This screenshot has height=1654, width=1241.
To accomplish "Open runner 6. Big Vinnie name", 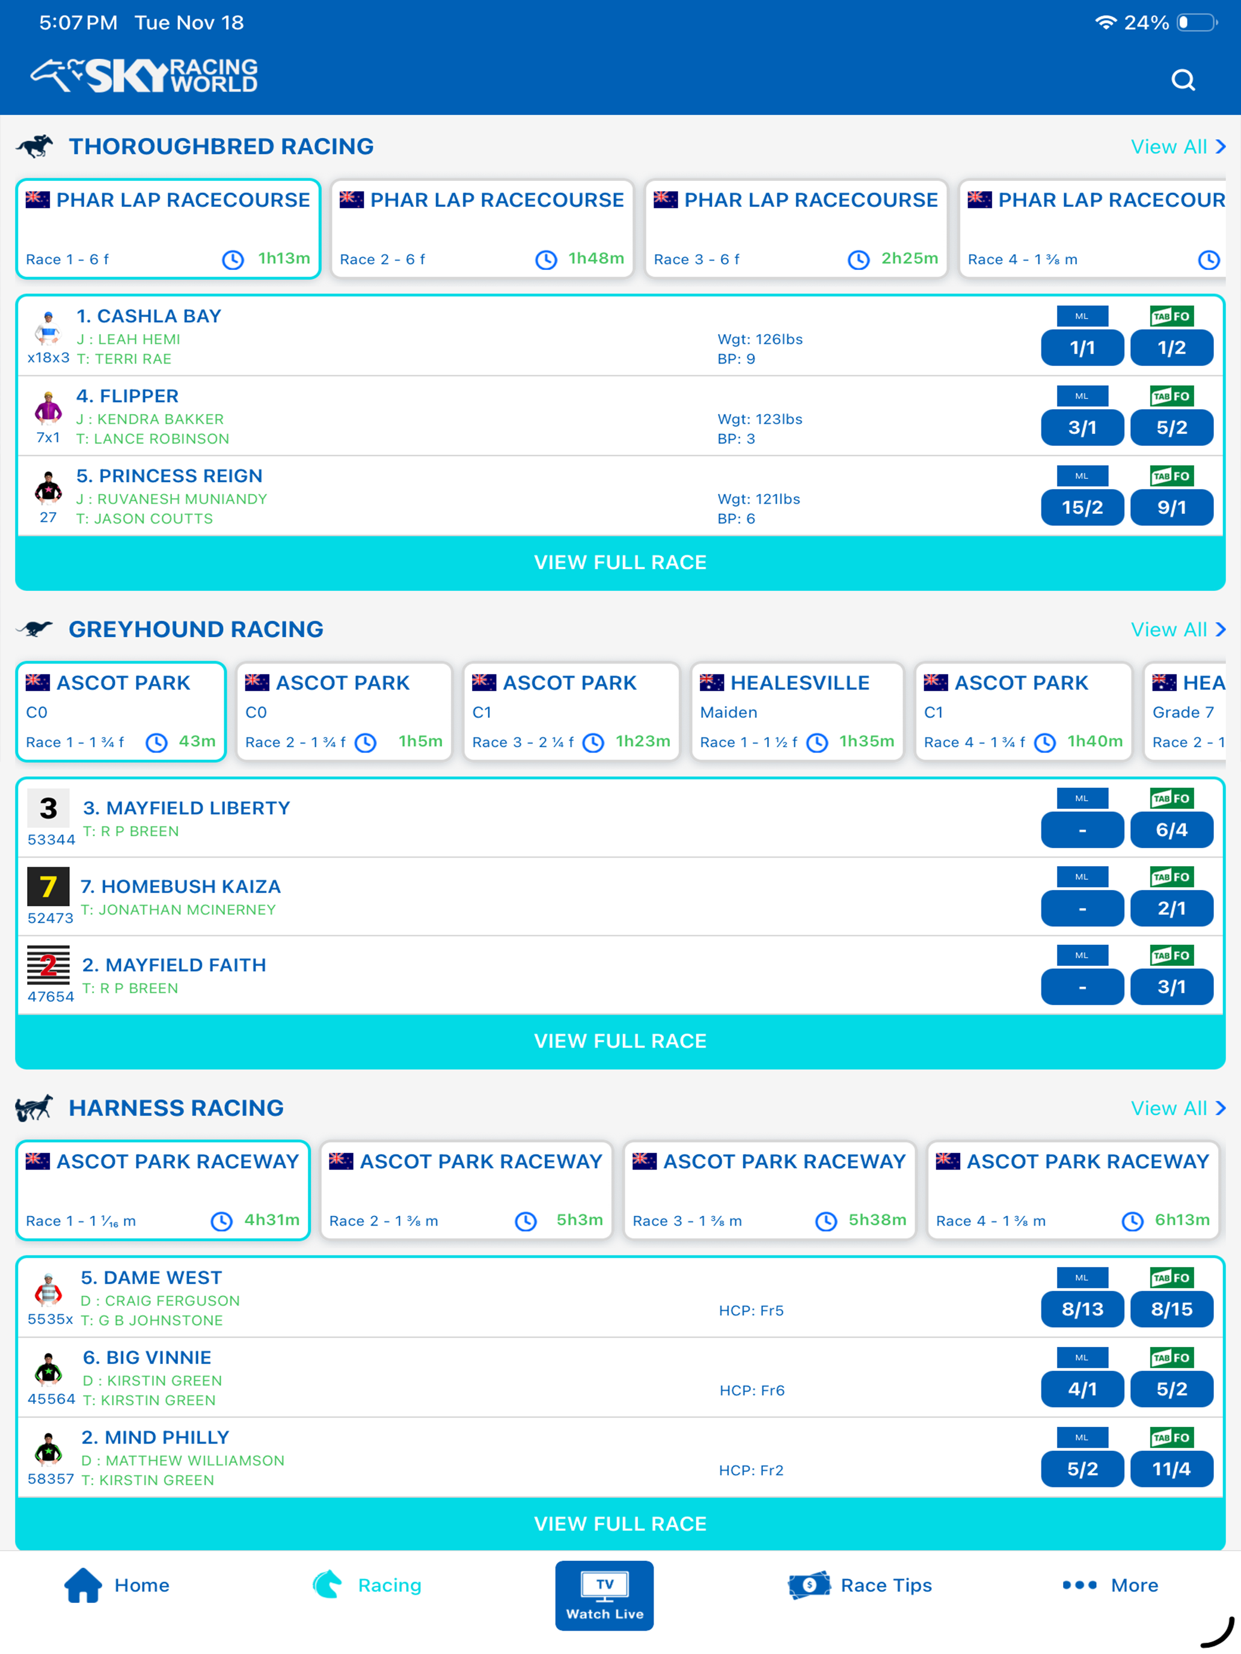I will pyautogui.click(x=147, y=1358).
